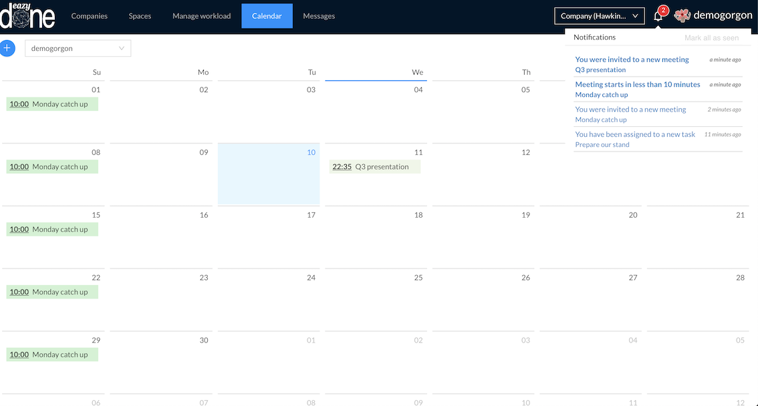Click the Notifications panel heading
Viewport: 758px width, 406px height.
595,37
